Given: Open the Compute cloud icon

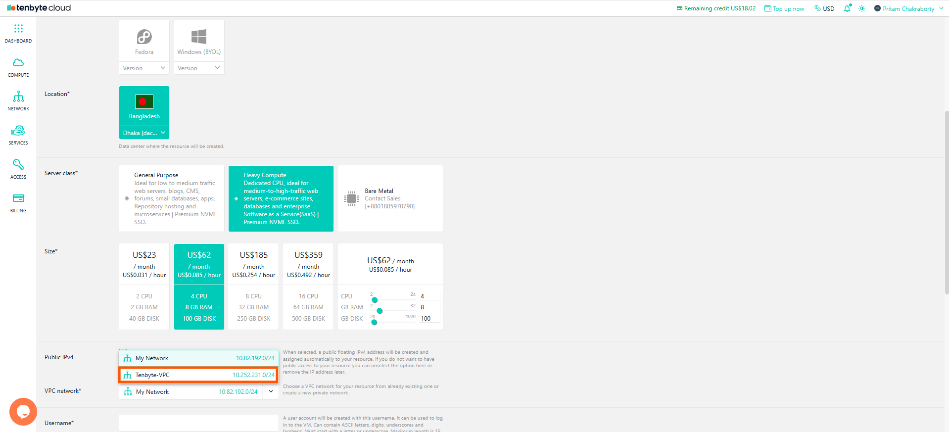Looking at the screenshot, I should tap(18, 62).
